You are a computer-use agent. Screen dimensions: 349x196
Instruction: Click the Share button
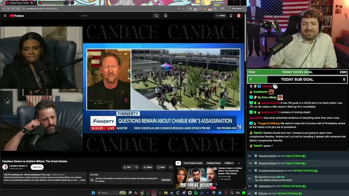coord(147,167)
